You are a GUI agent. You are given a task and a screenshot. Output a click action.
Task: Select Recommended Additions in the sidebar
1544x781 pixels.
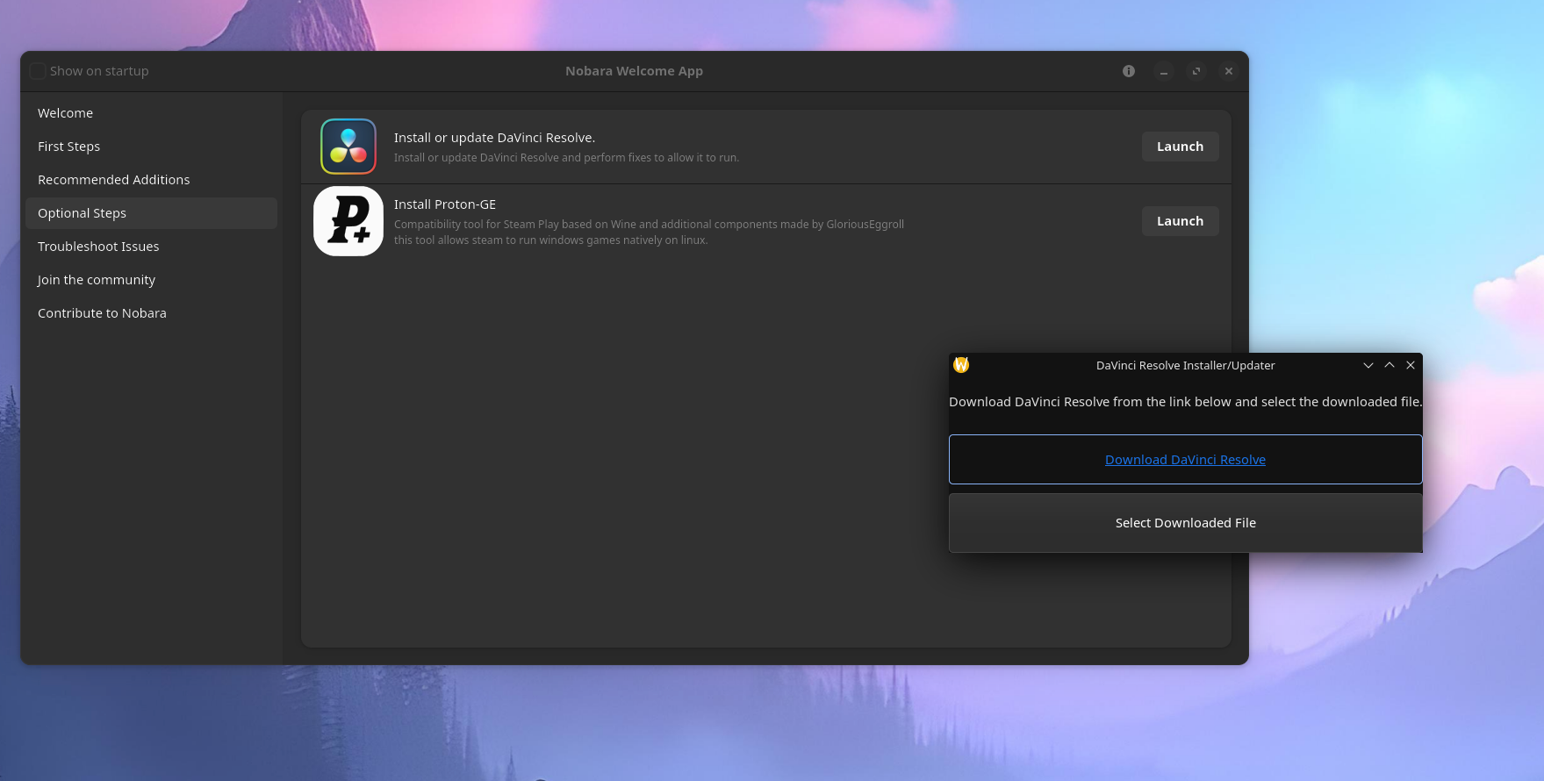113,180
